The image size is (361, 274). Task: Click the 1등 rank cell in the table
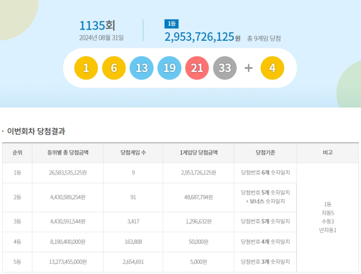point(18,173)
